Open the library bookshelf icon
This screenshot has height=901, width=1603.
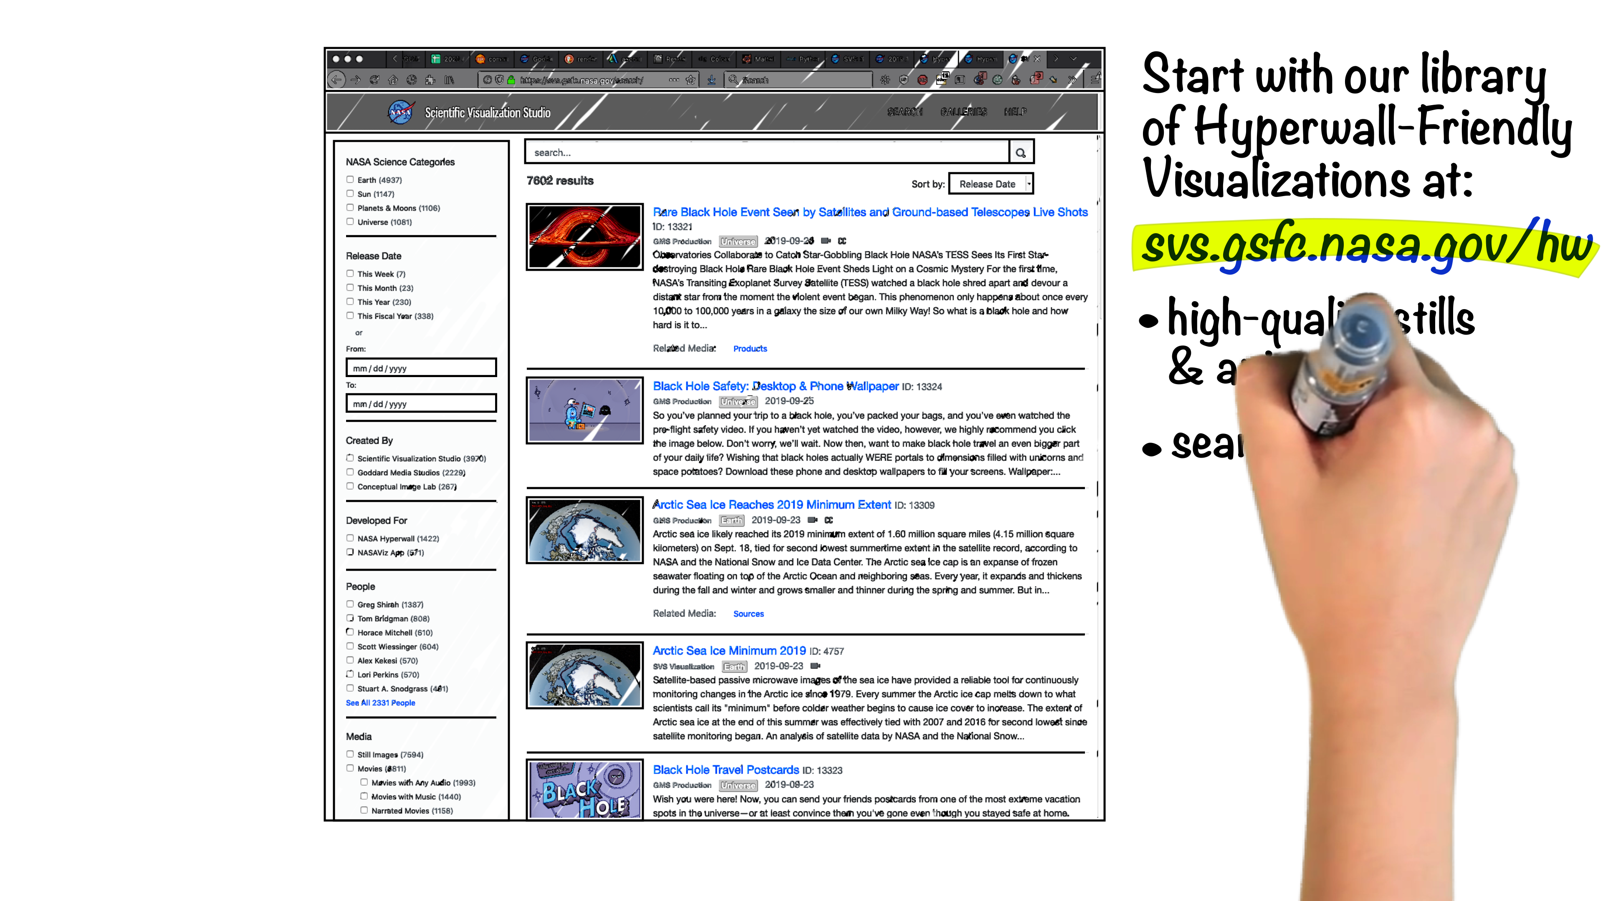449,80
